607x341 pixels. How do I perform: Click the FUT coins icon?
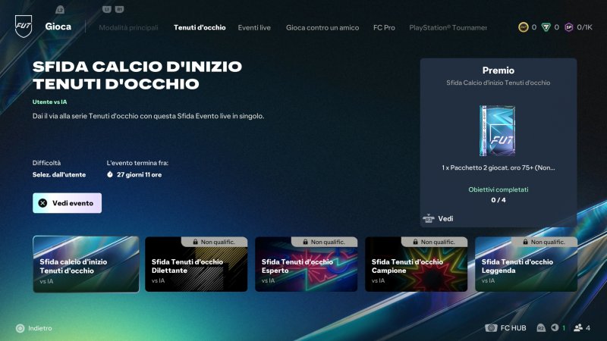[x=524, y=27]
